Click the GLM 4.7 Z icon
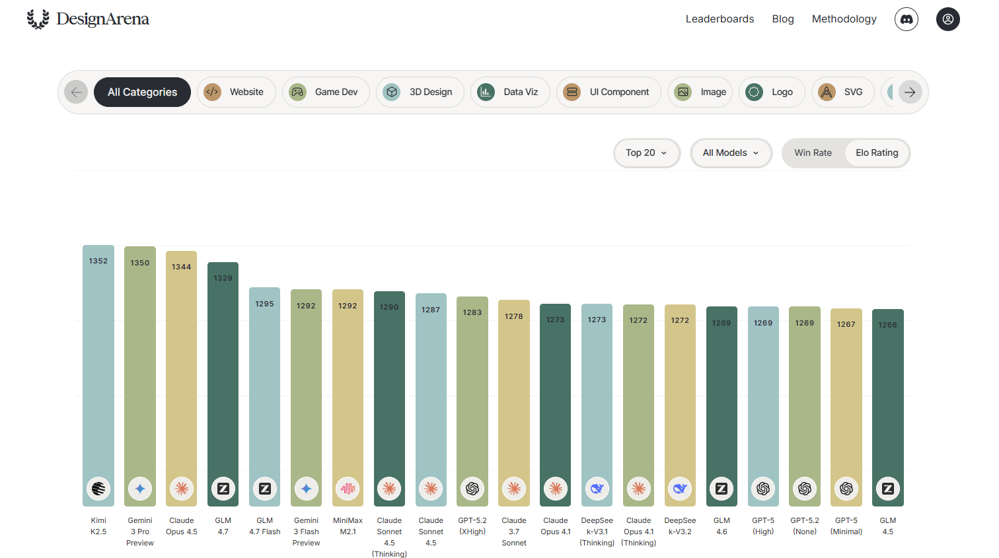 pos(223,489)
